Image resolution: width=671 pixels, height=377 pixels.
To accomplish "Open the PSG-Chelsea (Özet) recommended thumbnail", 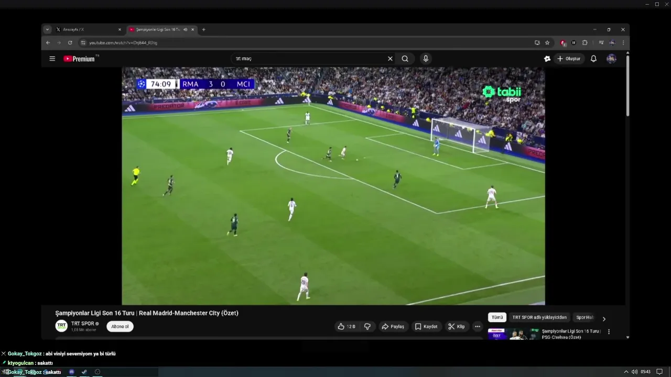I will (513, 334).
